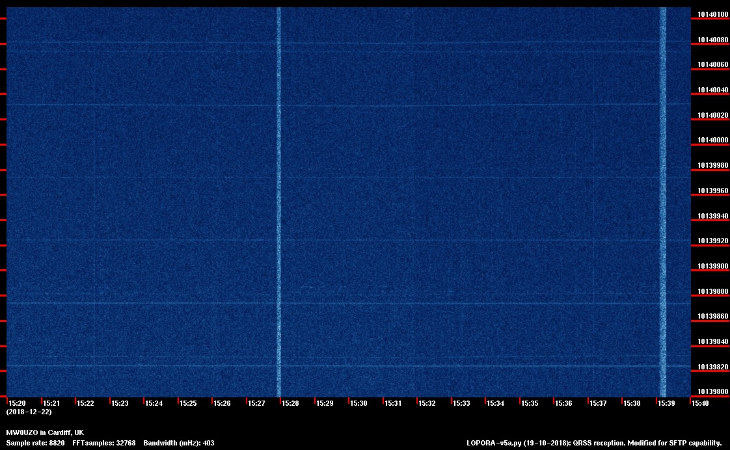Select the 15:24 time tick label

point(154,403)
